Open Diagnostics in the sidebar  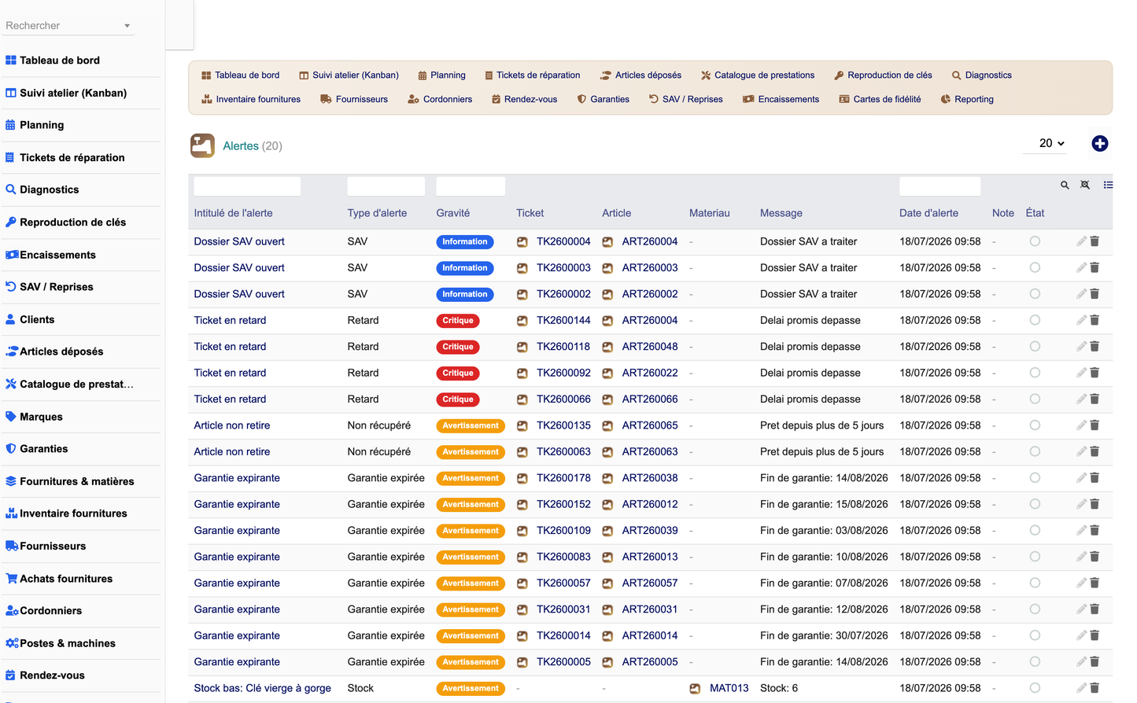pyautogui.click(x=49, y=190)
